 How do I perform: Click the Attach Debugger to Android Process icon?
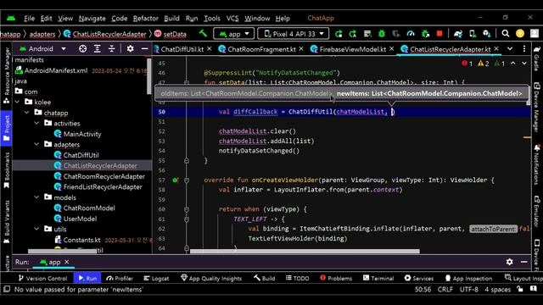coord(425,34)
